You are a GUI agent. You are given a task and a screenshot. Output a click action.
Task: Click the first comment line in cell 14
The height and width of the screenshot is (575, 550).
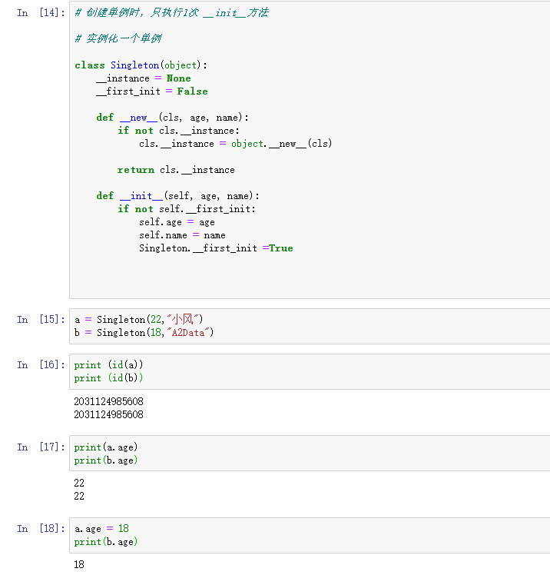(x=171, y=13)
